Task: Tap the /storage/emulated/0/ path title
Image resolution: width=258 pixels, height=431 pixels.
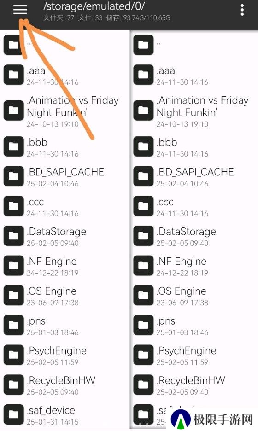Action: [94, 6]
